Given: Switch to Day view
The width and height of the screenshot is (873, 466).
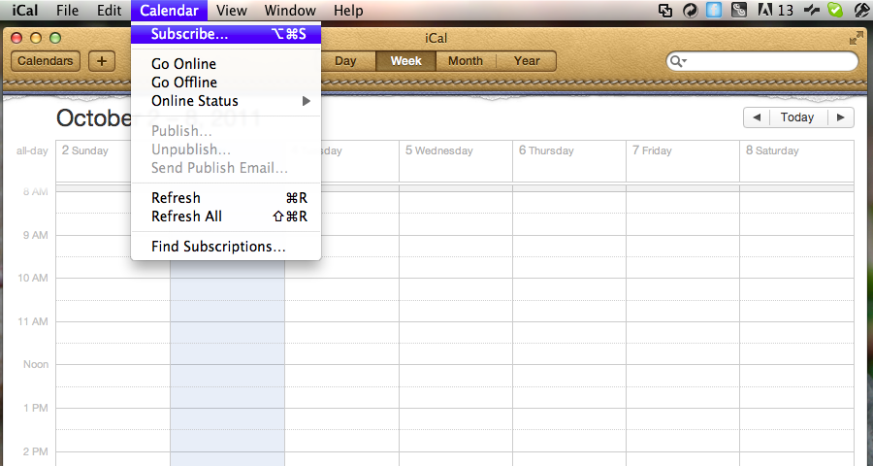Looking at the screenshot, I should (x=345, y=61).
